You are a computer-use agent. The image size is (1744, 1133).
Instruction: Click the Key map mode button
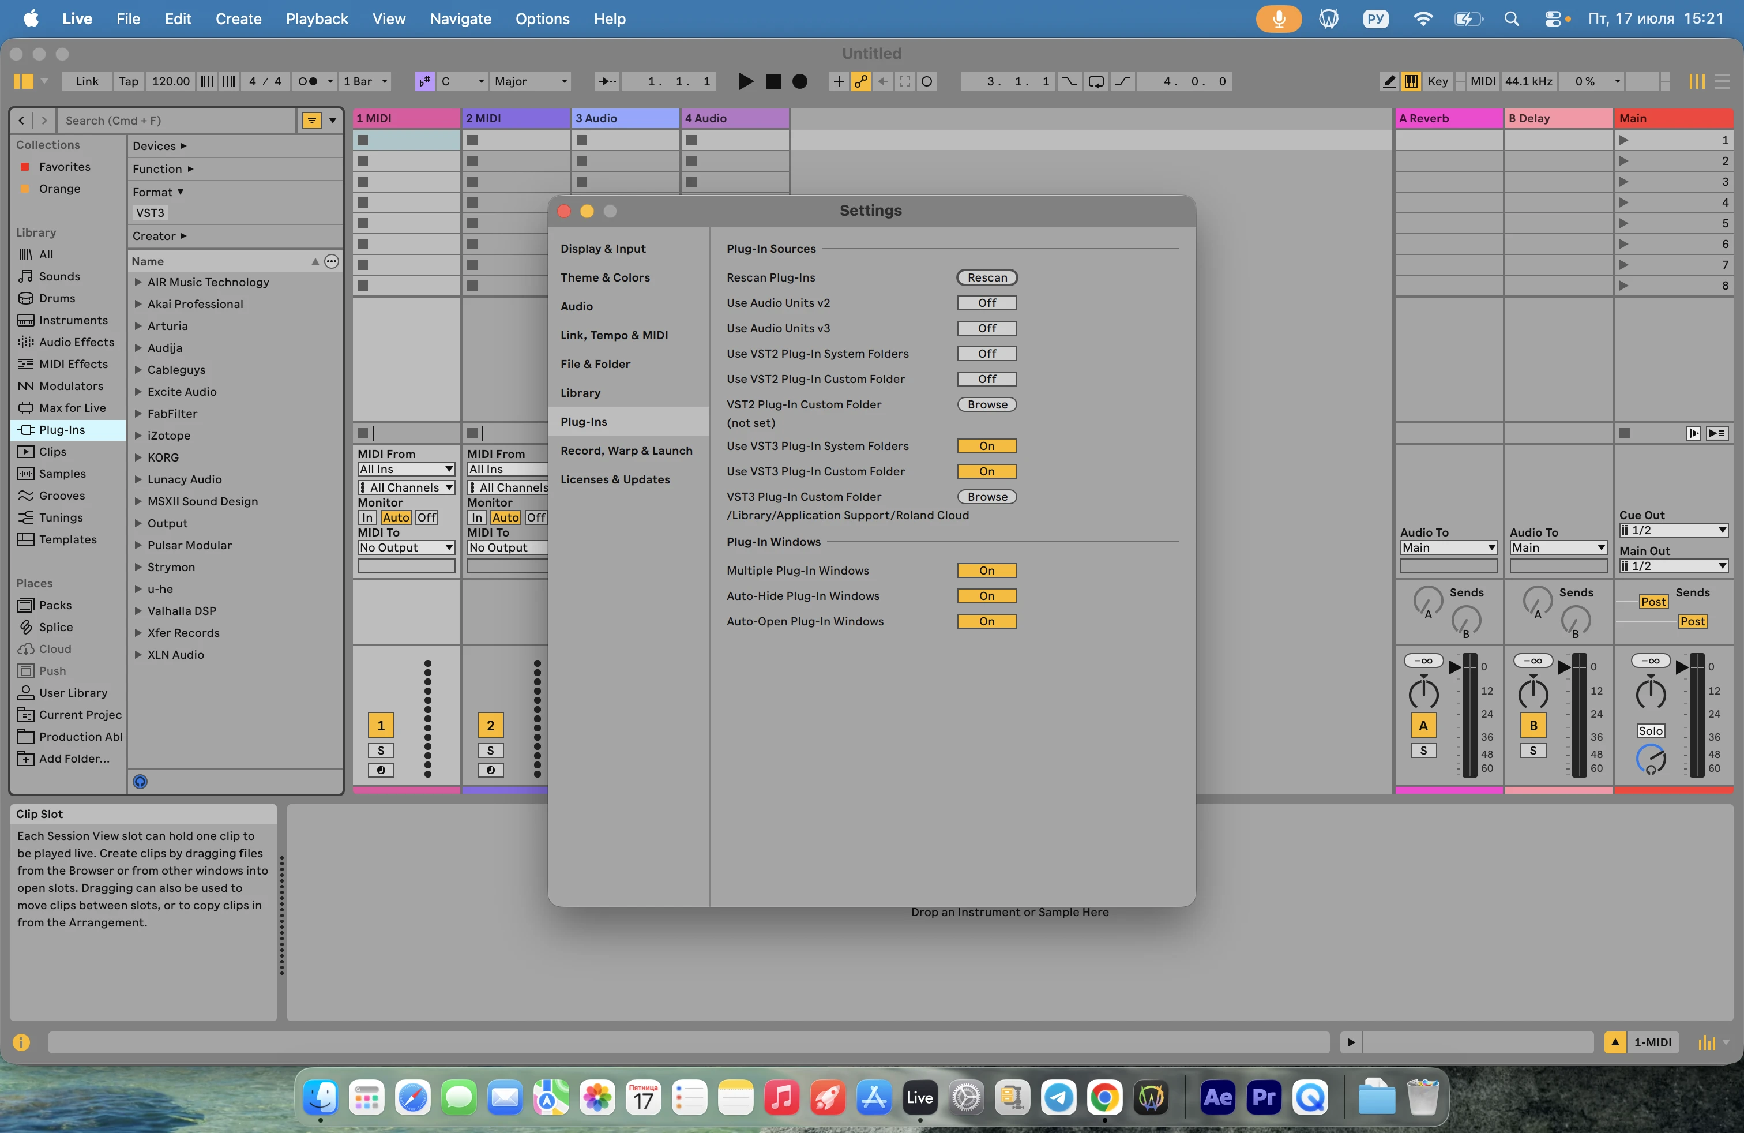[1438, 81]
